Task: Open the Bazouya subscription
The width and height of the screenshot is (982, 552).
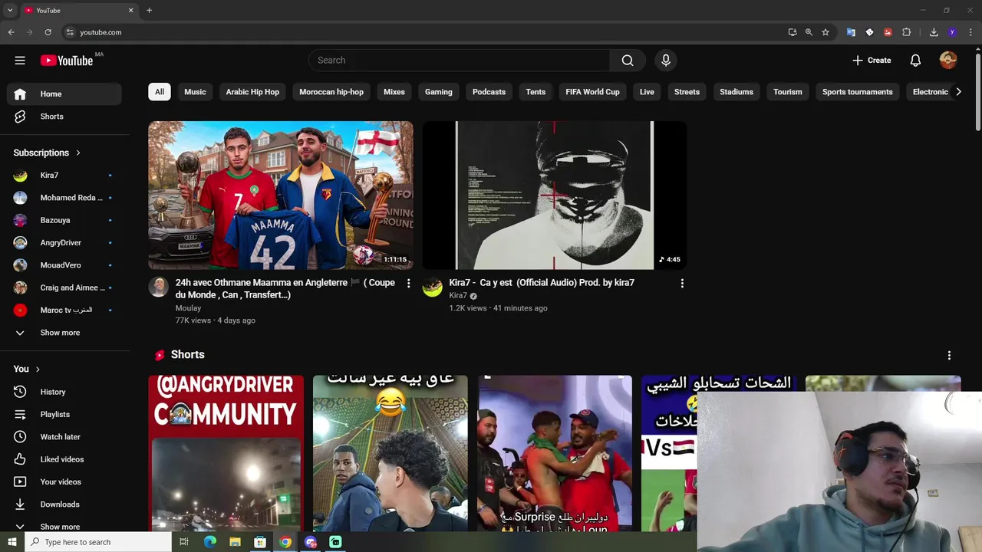Action: coord(64,220)
